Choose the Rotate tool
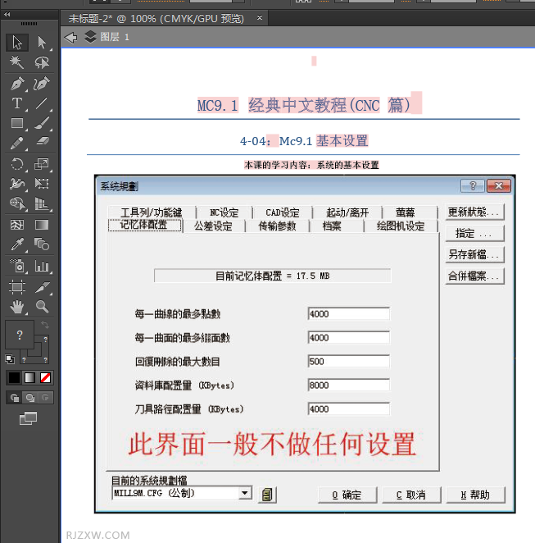 (17, 164)
